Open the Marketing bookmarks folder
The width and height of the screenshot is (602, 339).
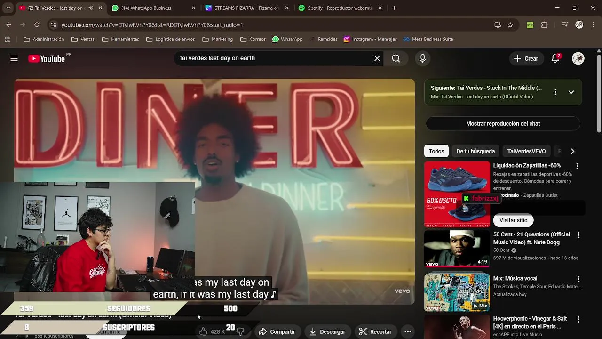pos(217,39)
